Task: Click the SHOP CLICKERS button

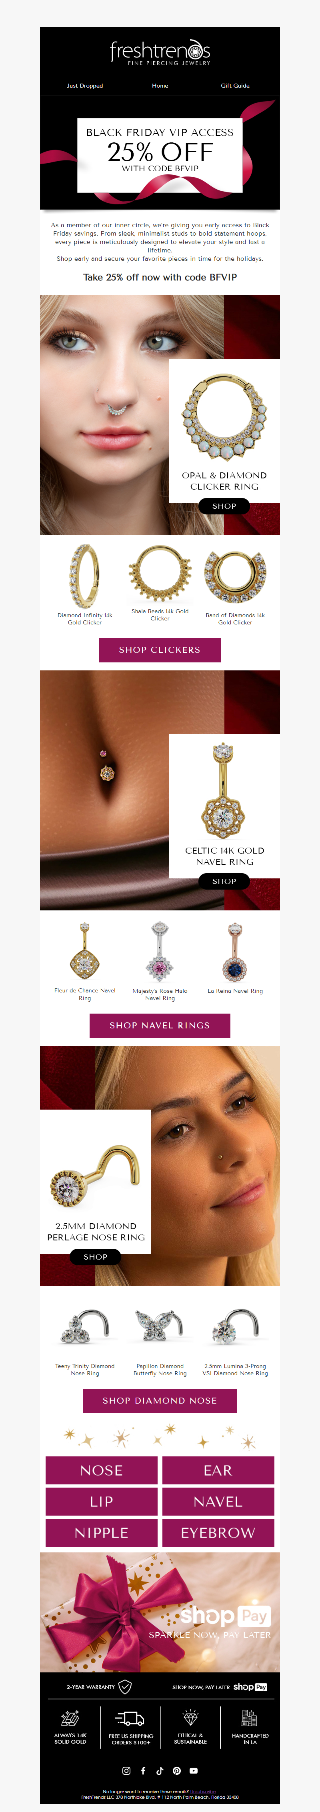Action: click(160, 650)
